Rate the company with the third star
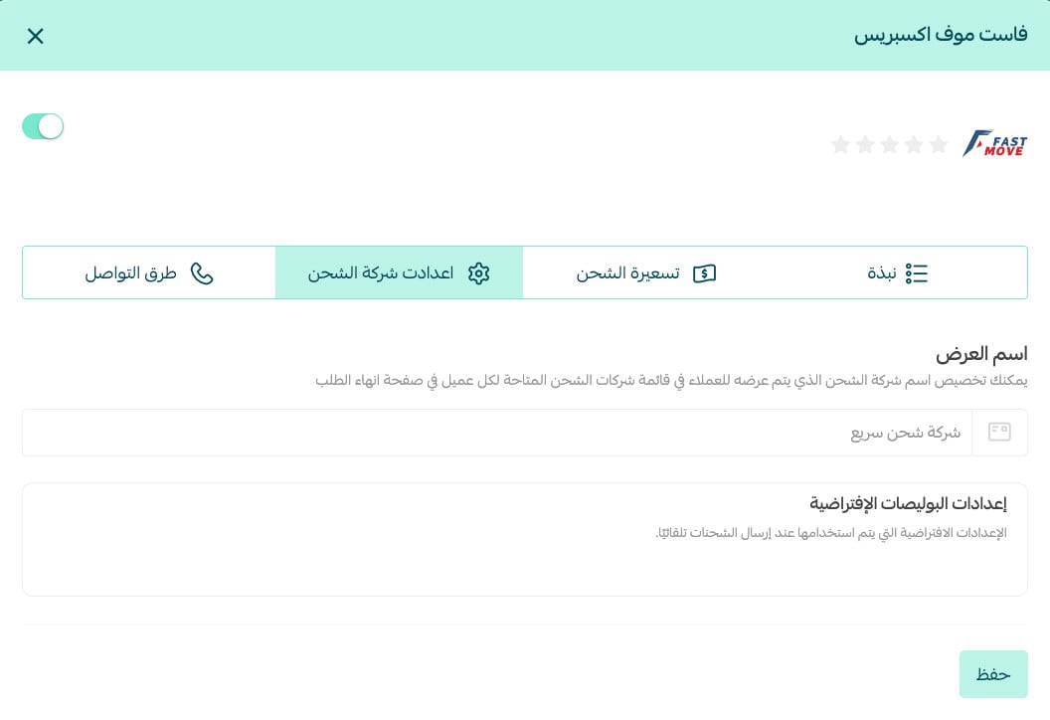Screen dimensions: 1050x720 889,144
